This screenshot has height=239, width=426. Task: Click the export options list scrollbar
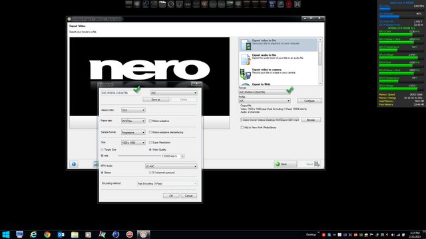320,62
